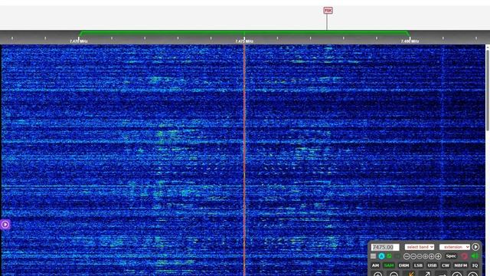This screenshot has width=490, height=276.
Task: Click the orange zoom-to-band arrow icon
Action: (x=410, y=274)
